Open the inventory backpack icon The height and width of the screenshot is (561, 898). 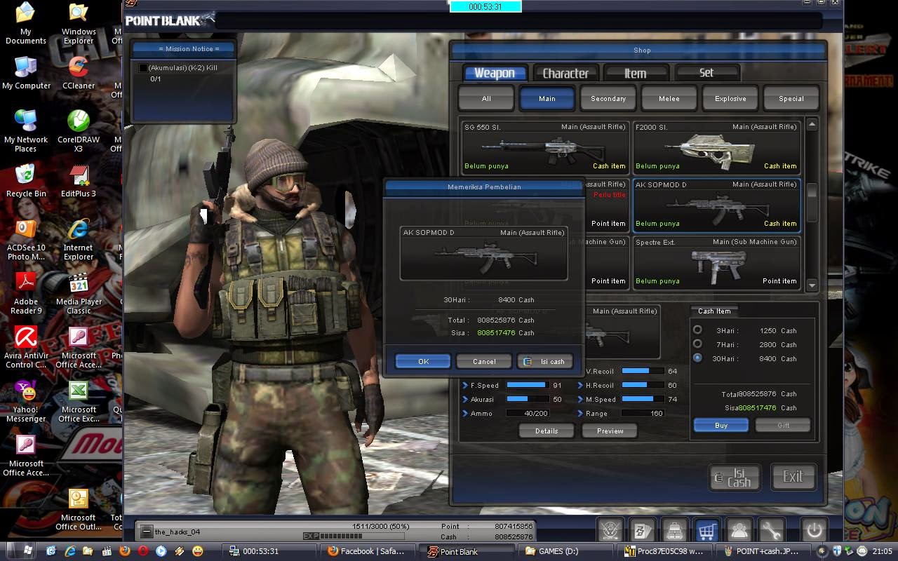pyautogui.click(x=673, y=531)
